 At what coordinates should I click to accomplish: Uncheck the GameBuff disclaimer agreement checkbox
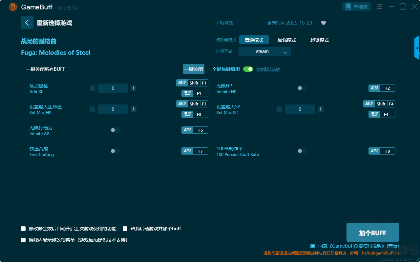313,246
